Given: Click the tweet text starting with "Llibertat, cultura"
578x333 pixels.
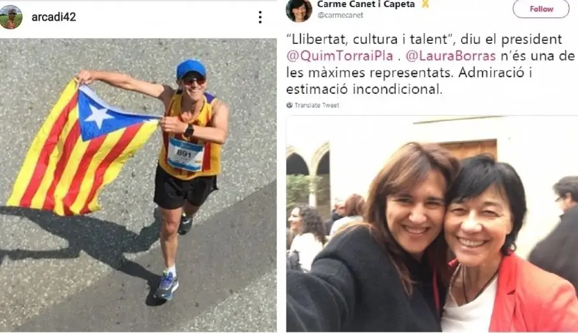Looking at the screenshot, I should tap(430, 64).
